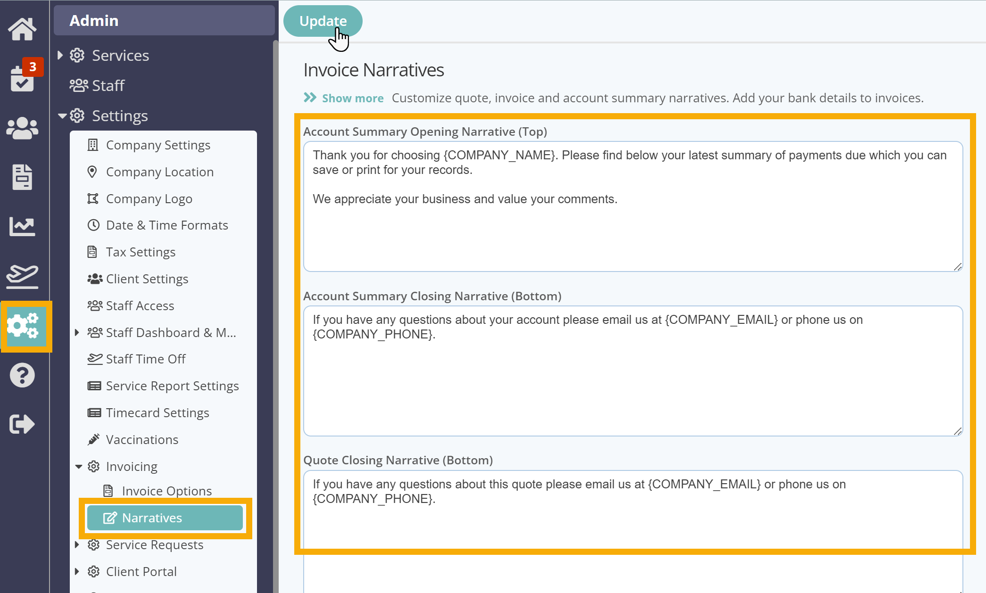The width and height of the screenshot is (986, 593).
Task: Click the document icon beside Tax Settings
Action: (x=92, y=252)
